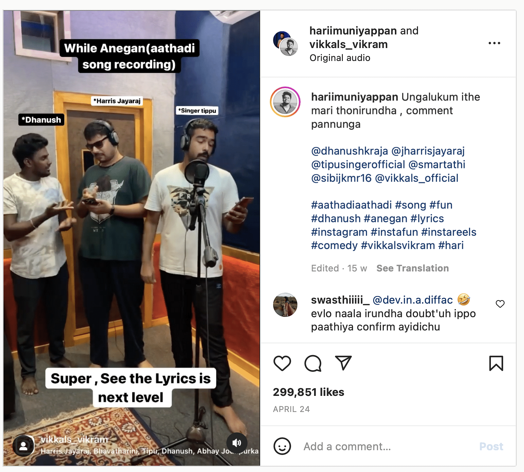Open @dev.in.a.diffac mention in comment
524x472 pixels.
413,300
